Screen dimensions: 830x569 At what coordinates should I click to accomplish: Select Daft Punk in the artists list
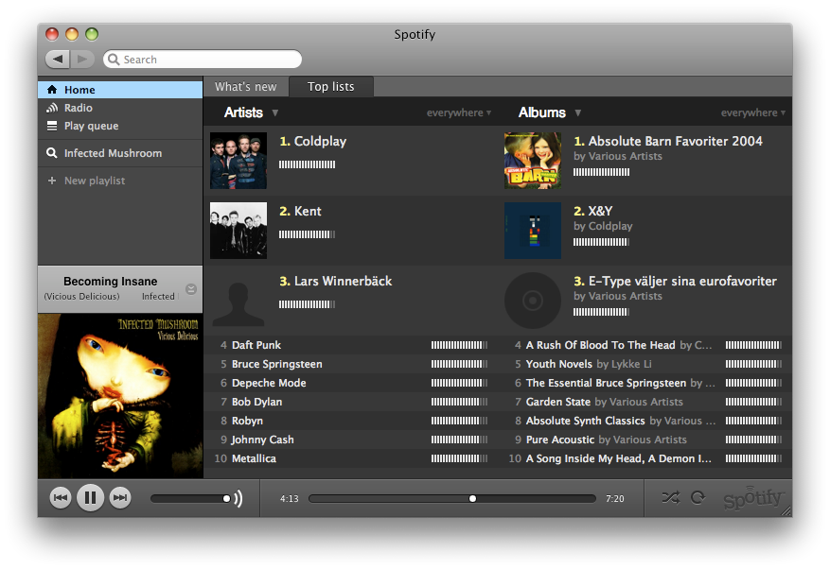coord(350,345)
